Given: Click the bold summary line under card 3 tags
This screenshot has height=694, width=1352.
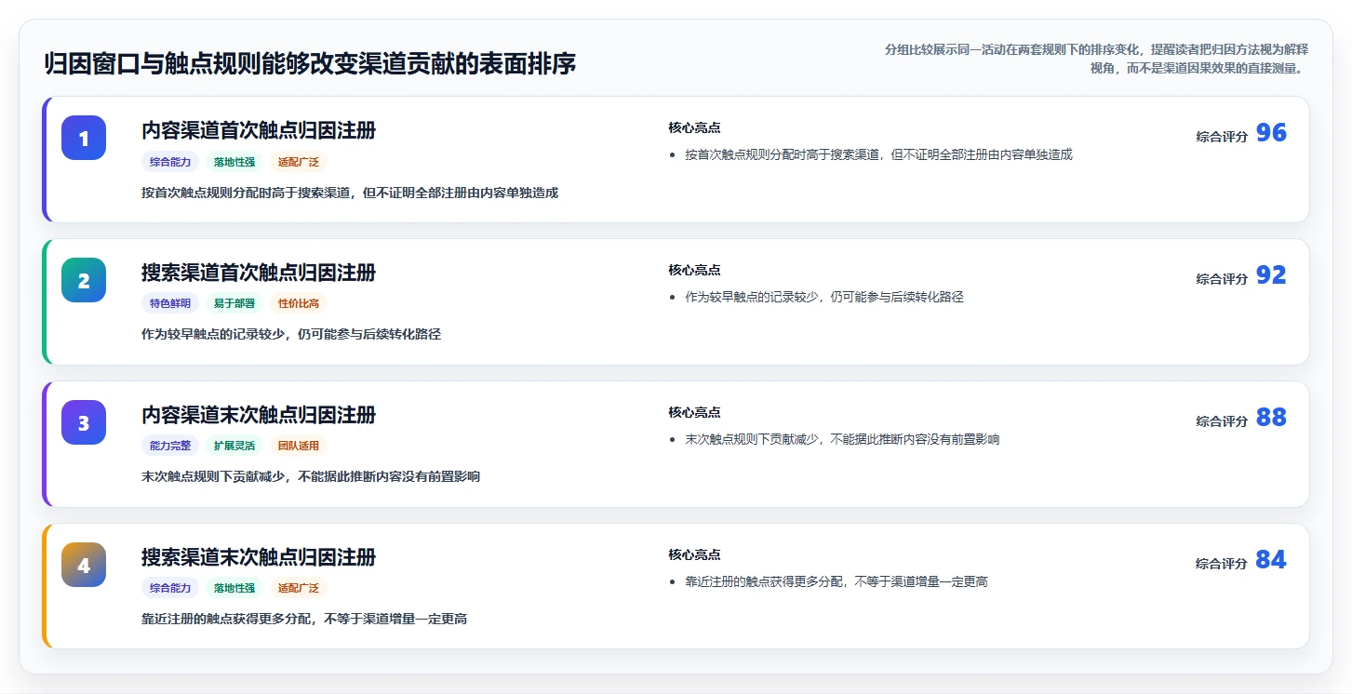Looking at the screenshot, I should (311, 476).
